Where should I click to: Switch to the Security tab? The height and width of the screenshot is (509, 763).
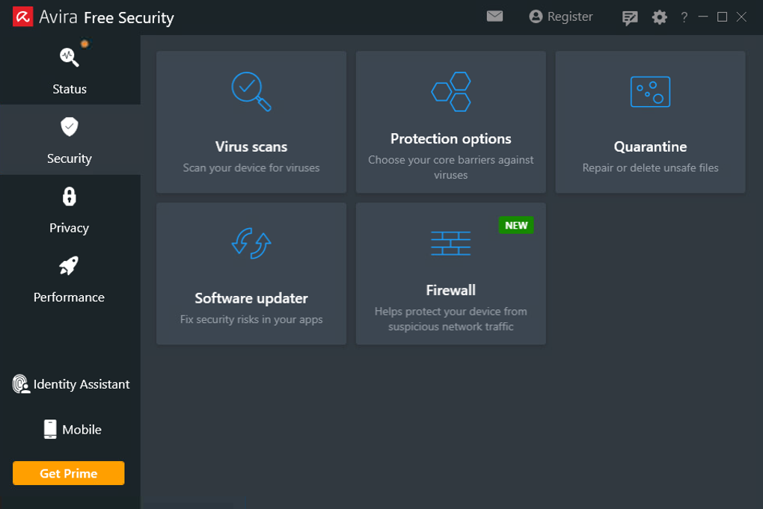tap(69, 141)
